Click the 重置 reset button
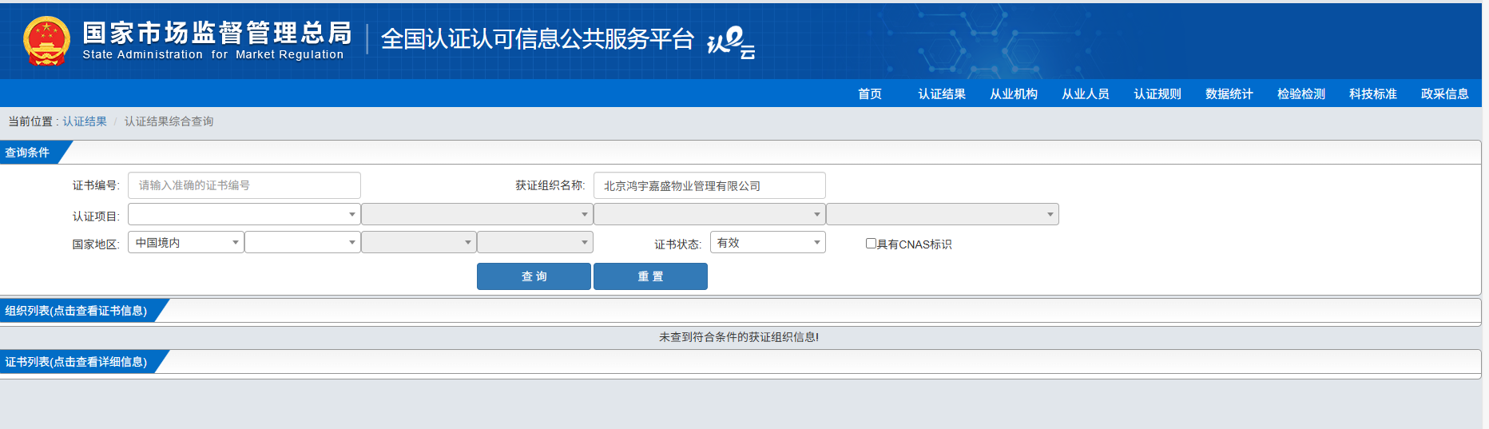 tap(650, 276)
